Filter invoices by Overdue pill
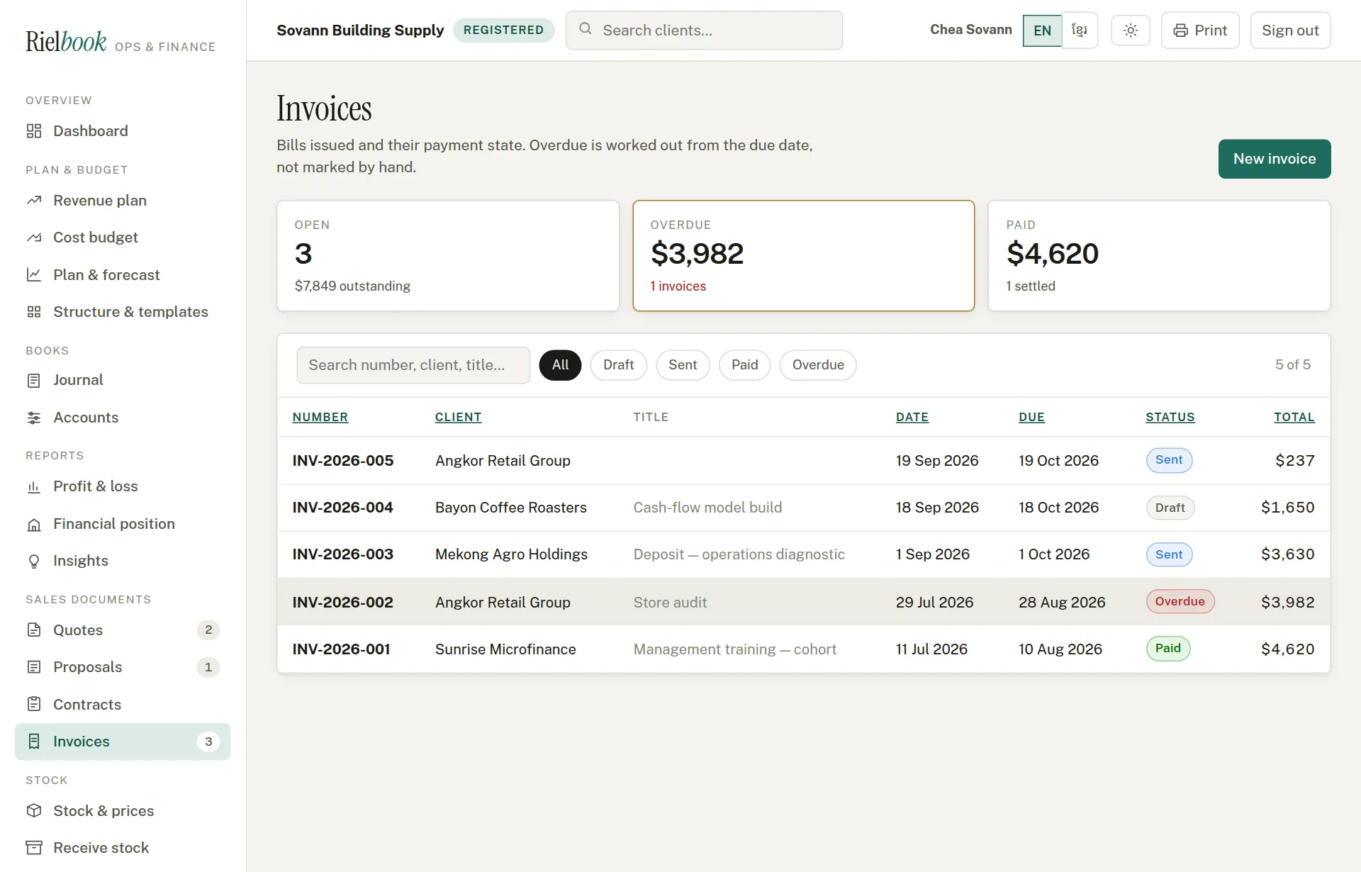The image size is (1361, 872). [818, 365]
